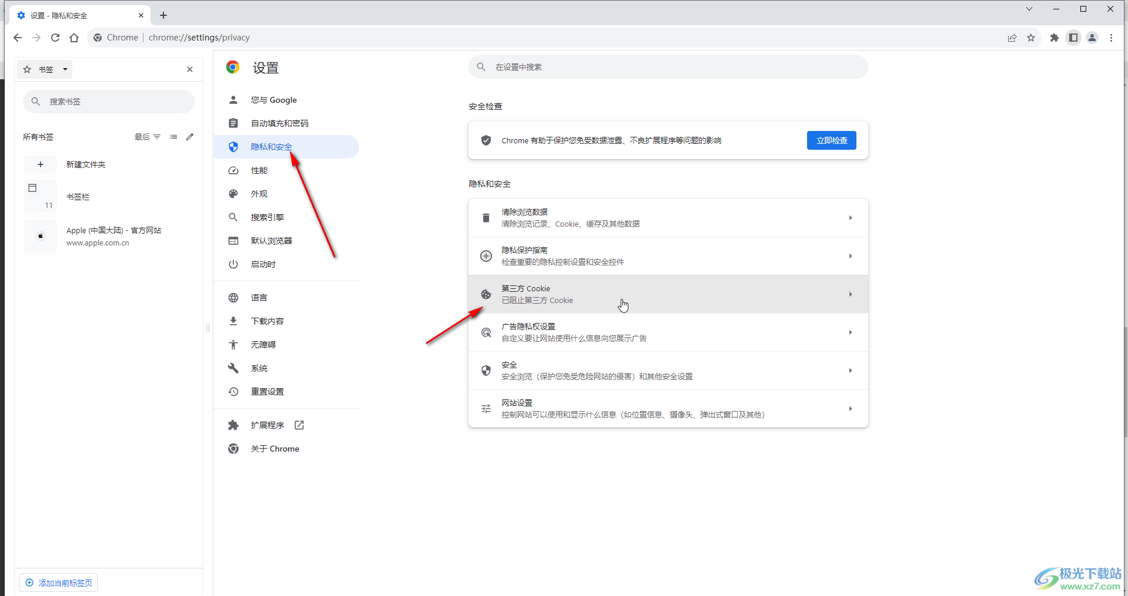This screenshot has width=1128, height=596.
Task: Click 新建文件夹 to add a folder
Action: 86,164
